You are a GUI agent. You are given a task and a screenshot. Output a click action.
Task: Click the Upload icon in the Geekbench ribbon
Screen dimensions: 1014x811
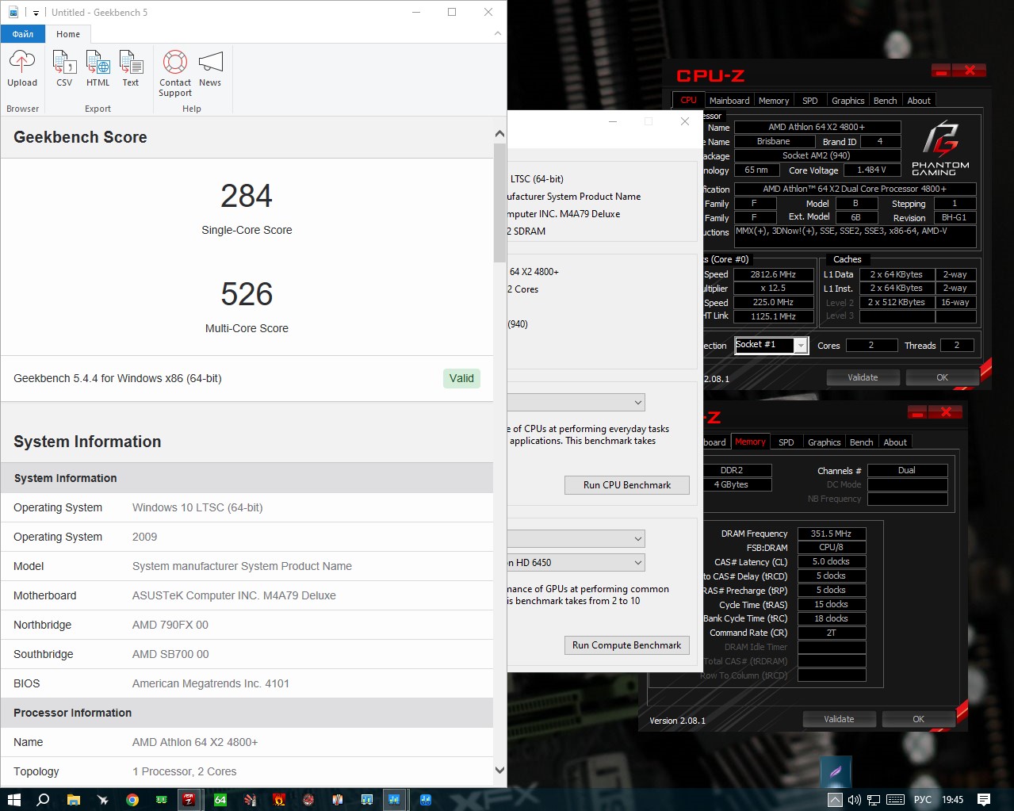22,62
